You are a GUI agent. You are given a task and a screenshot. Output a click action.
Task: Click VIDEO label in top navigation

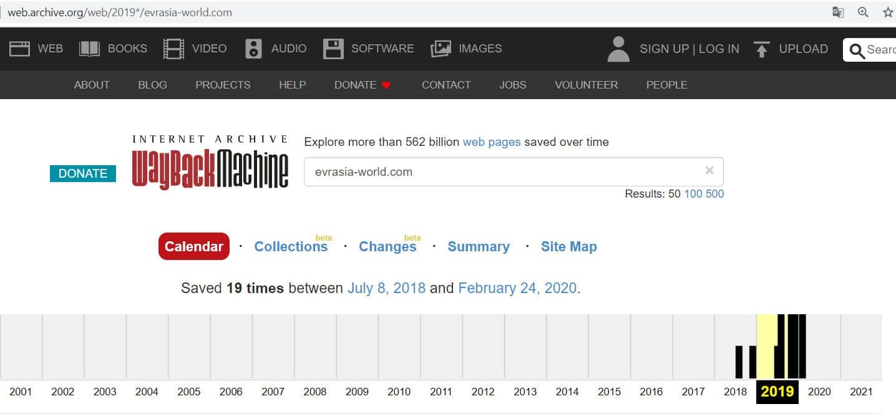tap(209, 49)
